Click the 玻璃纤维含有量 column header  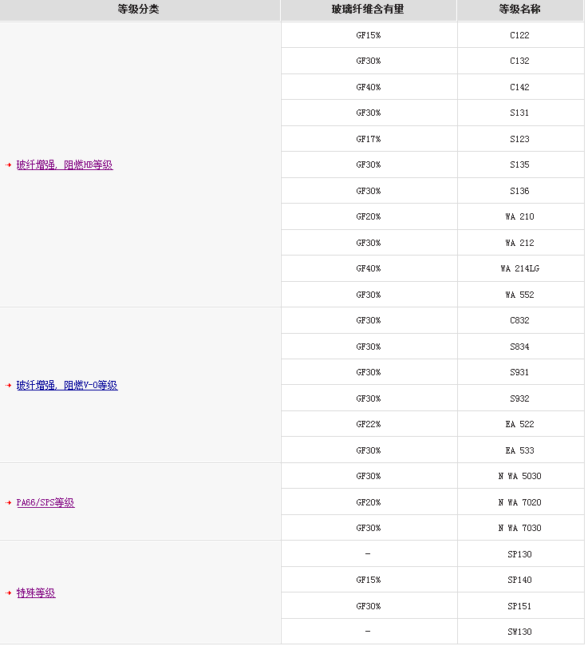click(368, 10)
